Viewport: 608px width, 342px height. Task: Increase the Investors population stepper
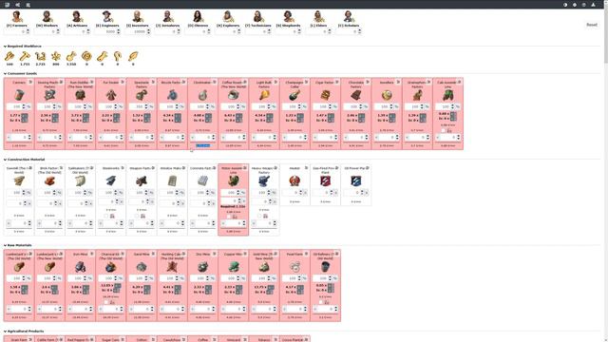click(x=148, y=30)
